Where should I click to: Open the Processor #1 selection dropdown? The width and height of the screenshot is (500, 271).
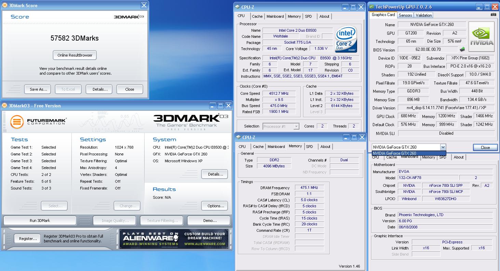click(296, 126)
